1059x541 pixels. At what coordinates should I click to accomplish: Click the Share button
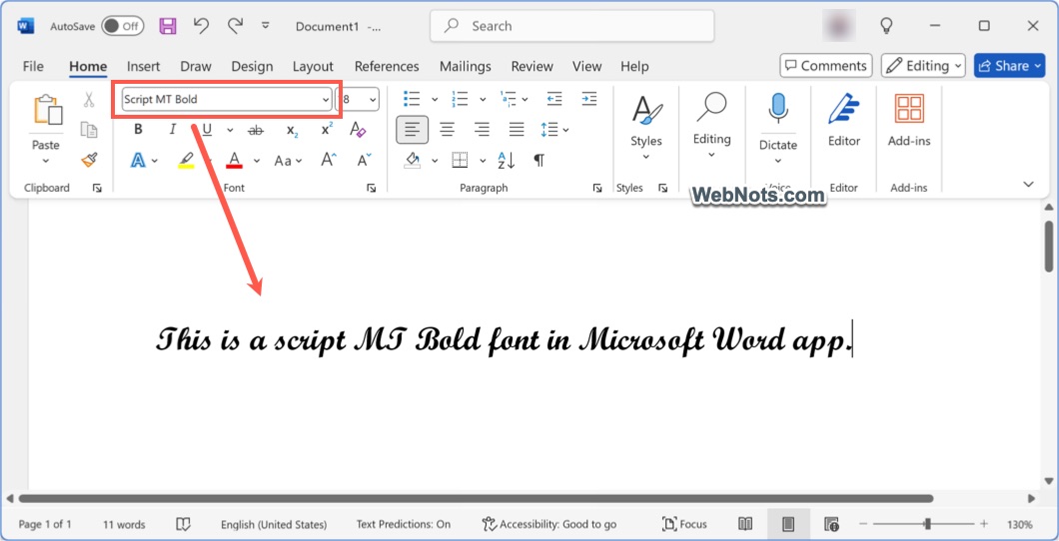tap(1009, 66)
